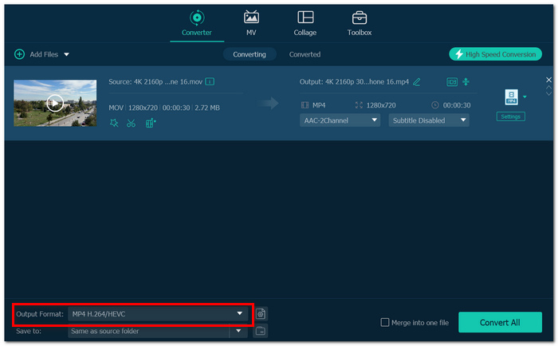Viewport: 558px width, 346px height.
Task: Move the file down in list
Action: point(548,93)
